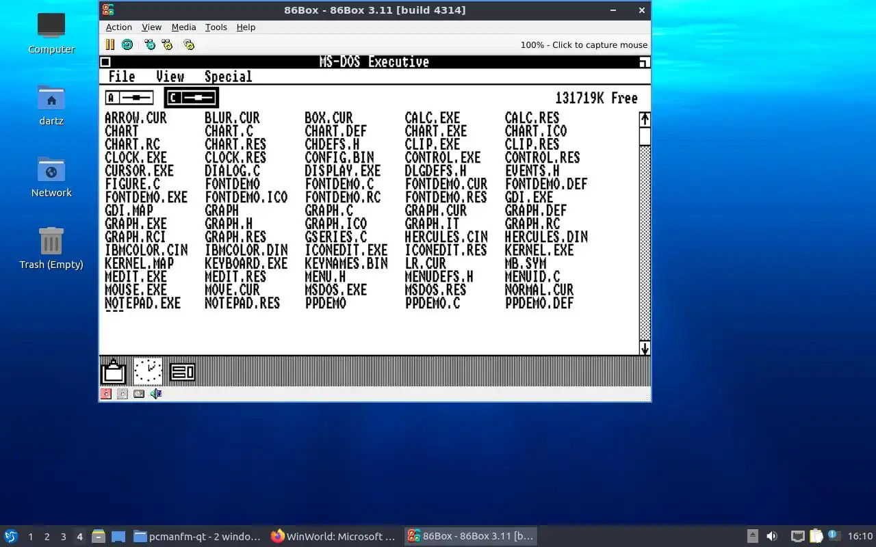Screen dimensions: 876x547
Task: Open the View menu in 86Box menu bar
Action: point(151,27)
